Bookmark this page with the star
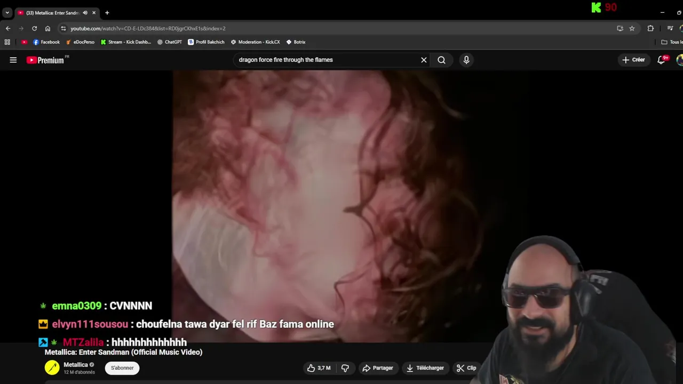This screenshot has width=683, height=384. (632, 28)
